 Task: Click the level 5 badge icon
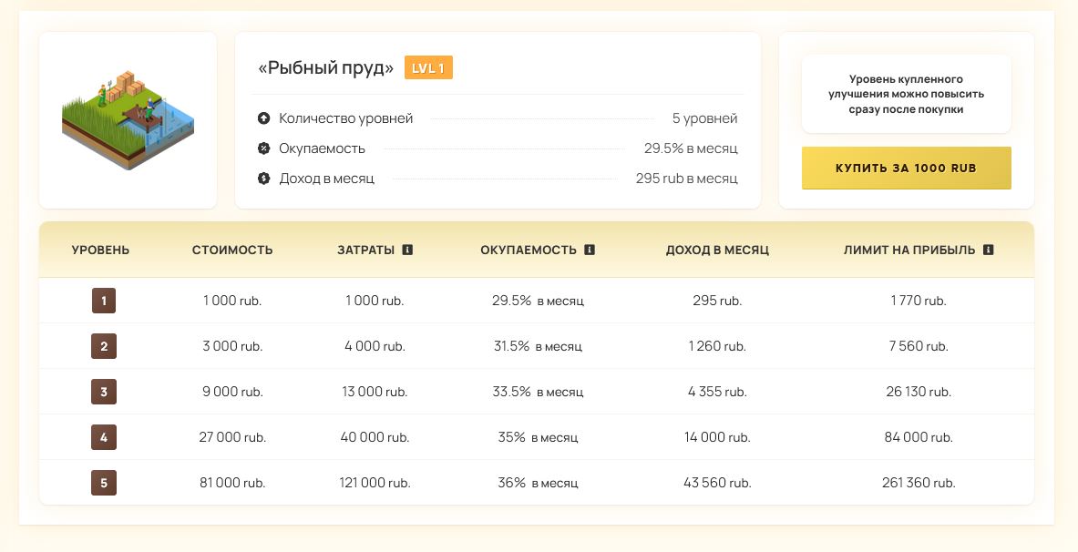(104, 483)
